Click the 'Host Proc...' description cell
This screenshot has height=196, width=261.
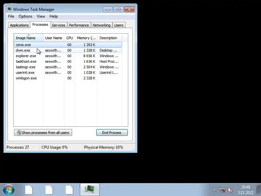pyautogui.click(x=109, y=61)
